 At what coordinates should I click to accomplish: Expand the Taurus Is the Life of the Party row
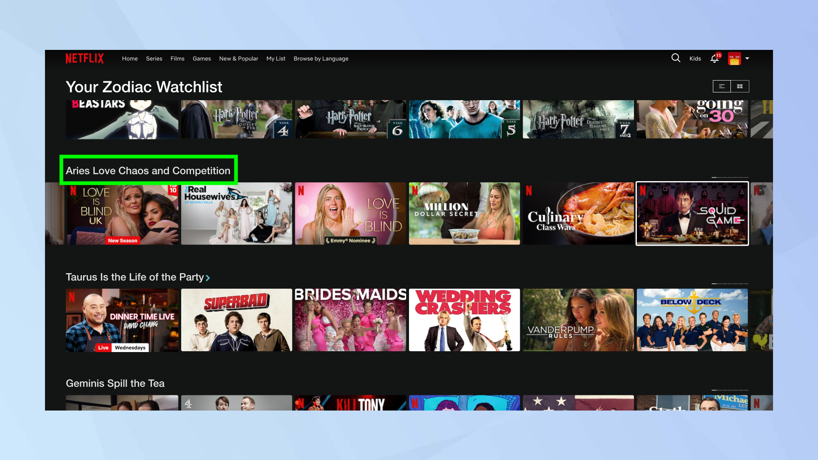(208, 277)
